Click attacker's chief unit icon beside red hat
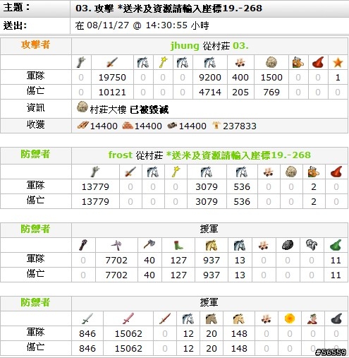349x358 pixels. click(298, 63)
